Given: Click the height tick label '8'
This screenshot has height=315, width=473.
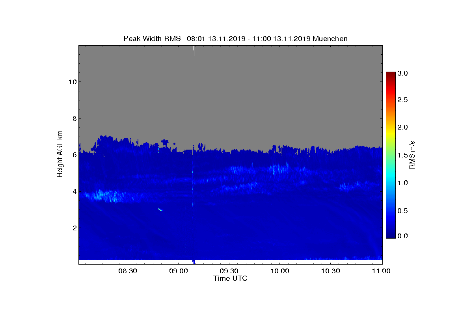Looking at the screenshot, I should coord(74,118).
